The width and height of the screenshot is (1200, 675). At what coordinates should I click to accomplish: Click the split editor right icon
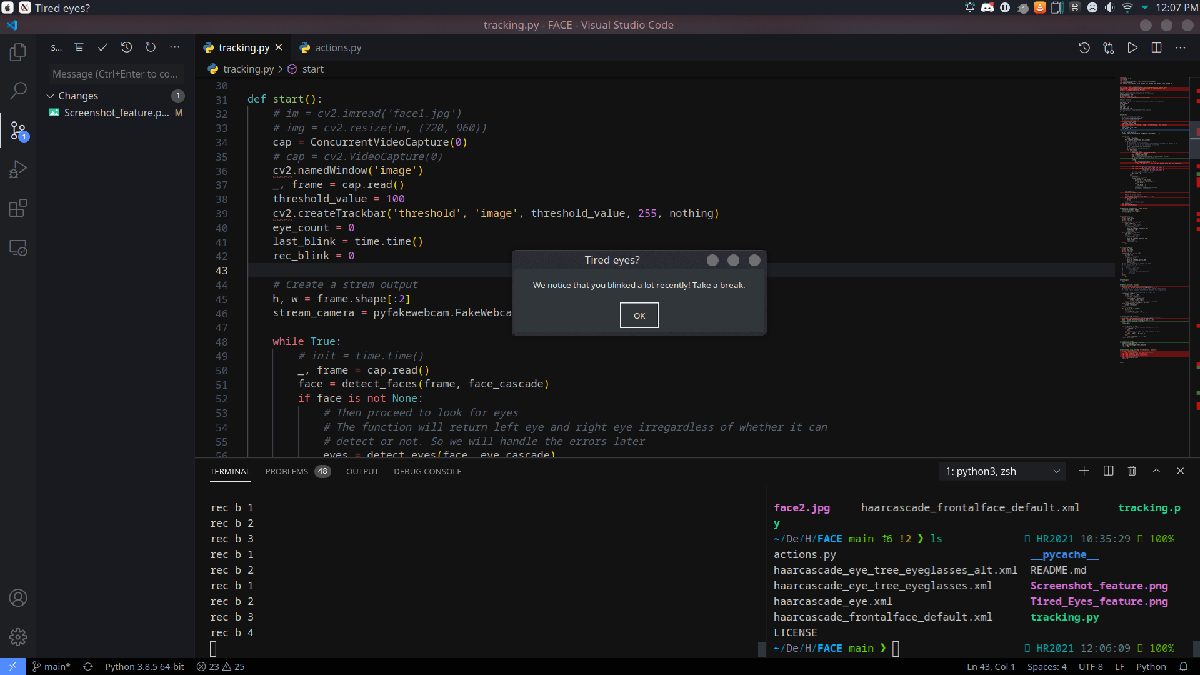click(x=1156, y=47)
